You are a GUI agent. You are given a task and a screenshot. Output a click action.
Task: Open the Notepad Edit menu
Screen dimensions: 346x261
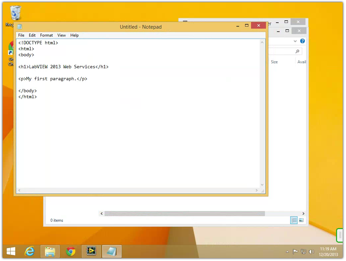point(32,35)
